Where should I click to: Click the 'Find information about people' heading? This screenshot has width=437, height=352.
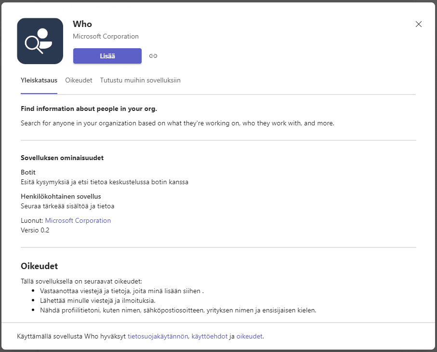[x=89, y=108]
